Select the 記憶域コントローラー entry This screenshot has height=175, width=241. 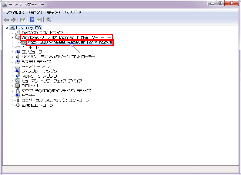coord(39,105)
